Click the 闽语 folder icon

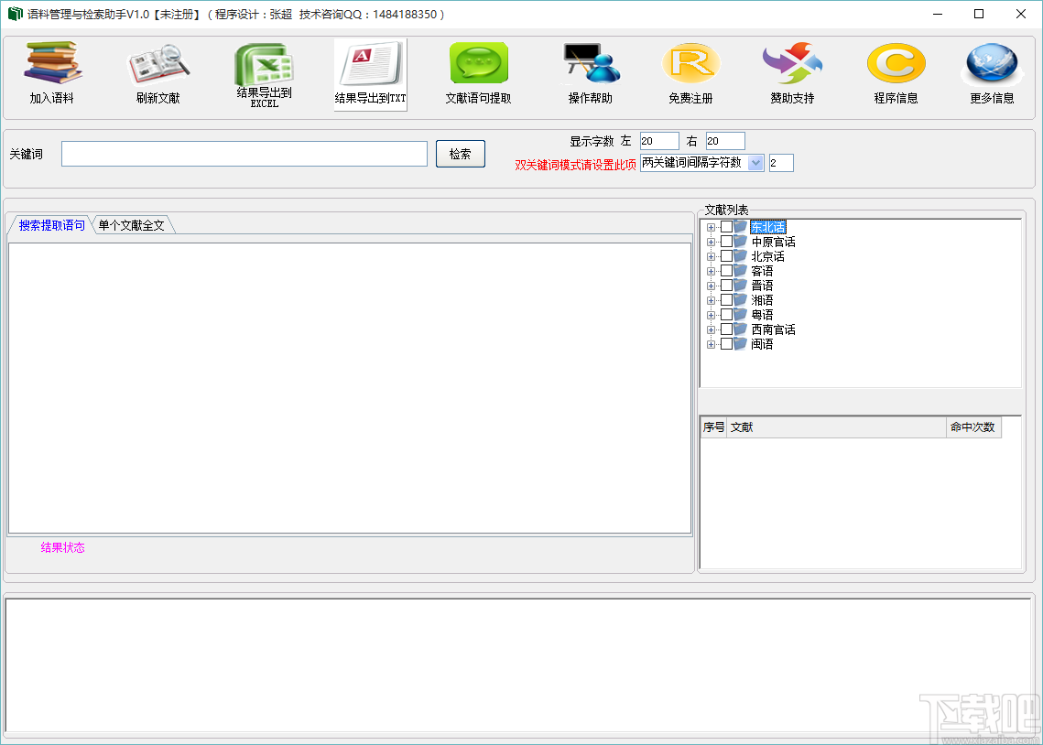(741, 343)
